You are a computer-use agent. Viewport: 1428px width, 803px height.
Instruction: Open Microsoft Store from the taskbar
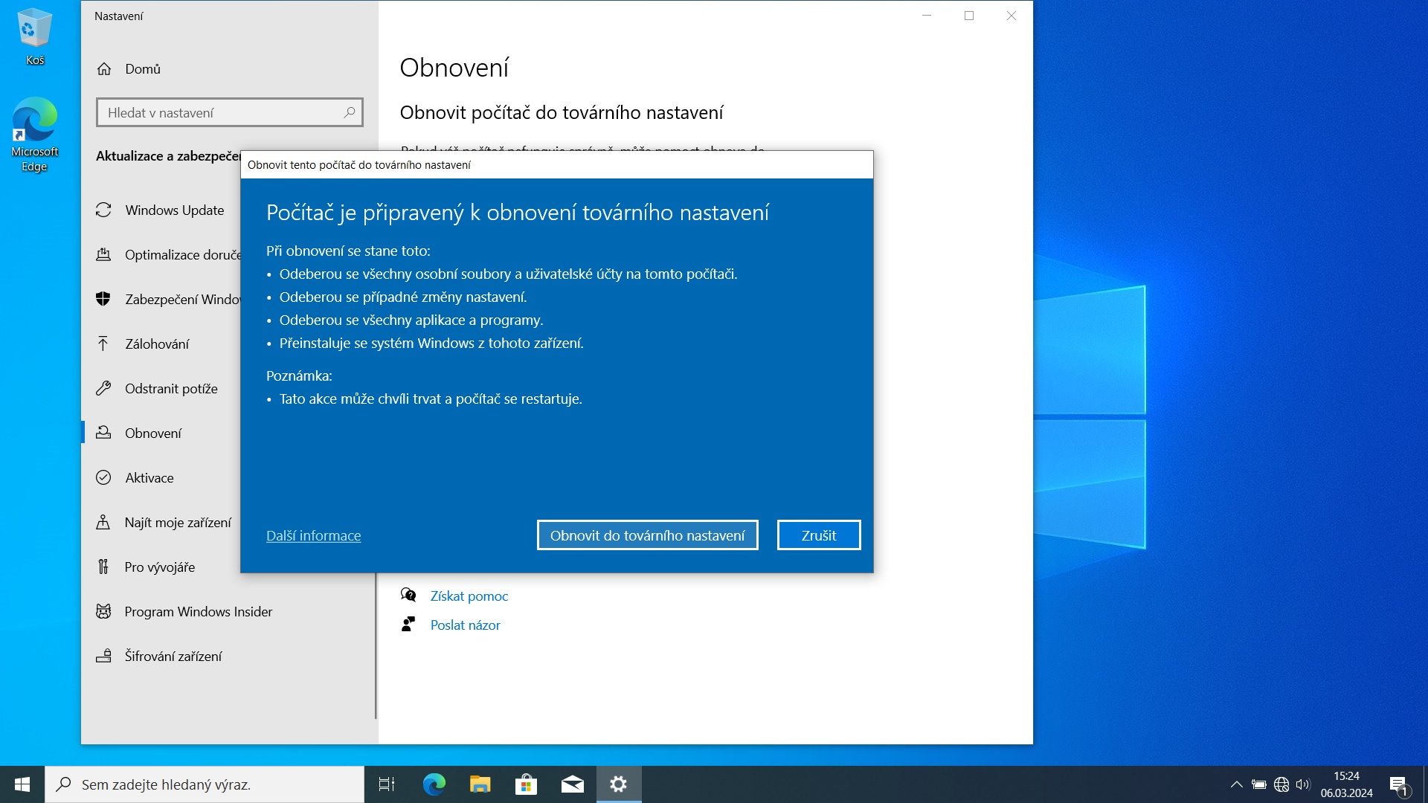pos(527,784)
